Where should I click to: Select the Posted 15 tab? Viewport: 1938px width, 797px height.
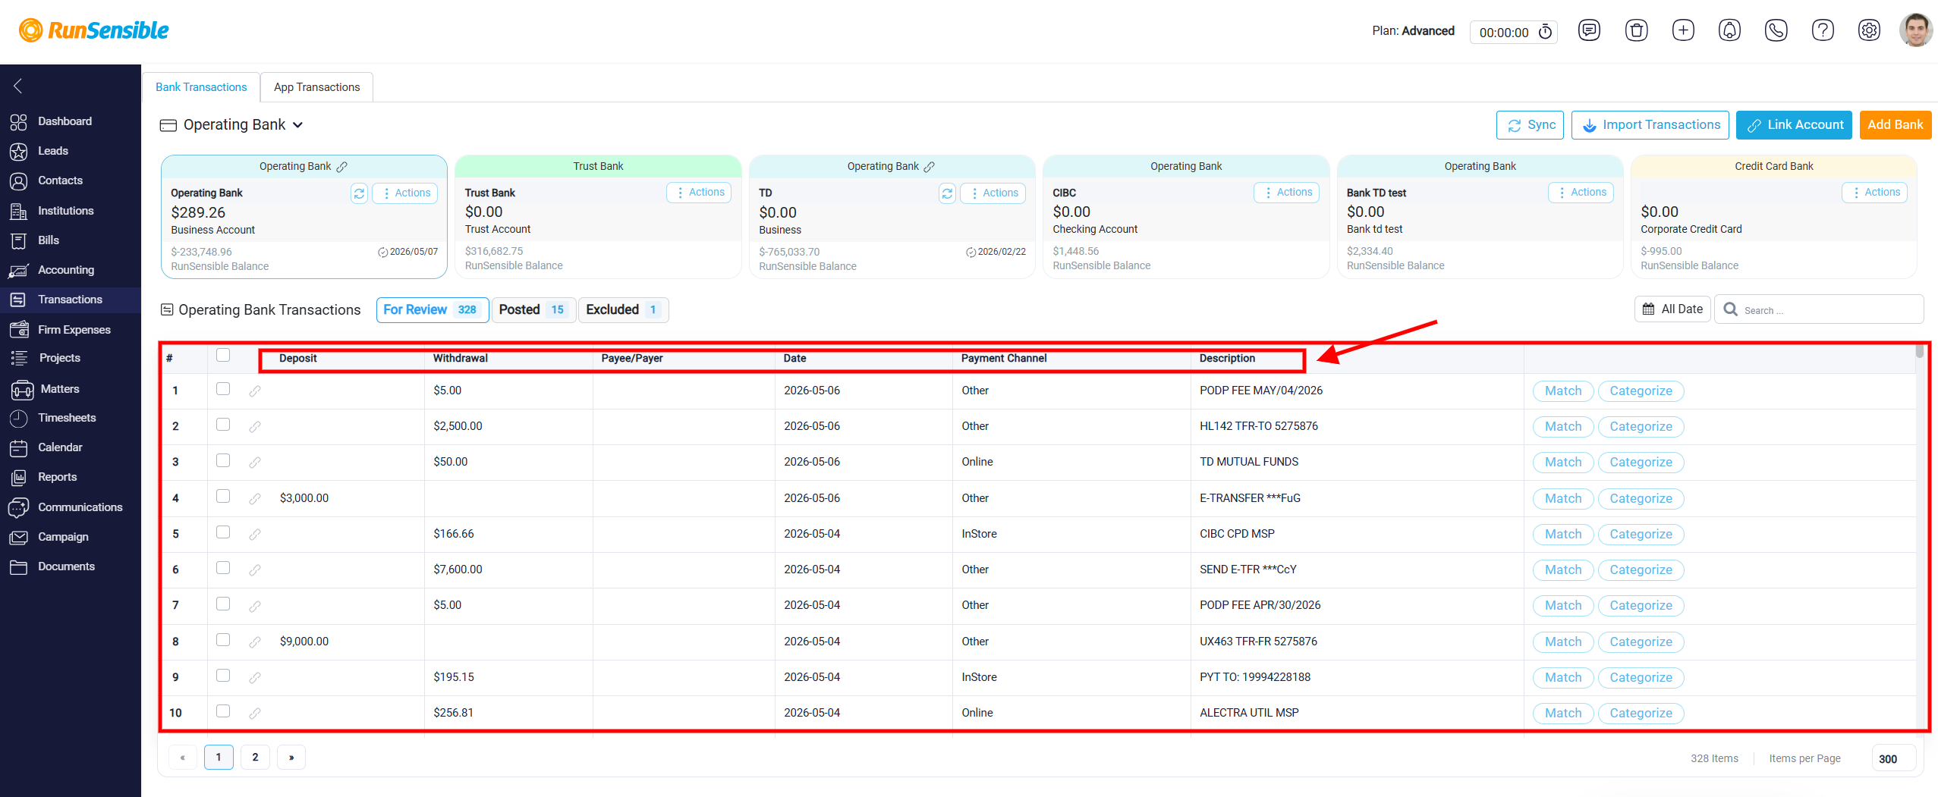coord(533,310)
